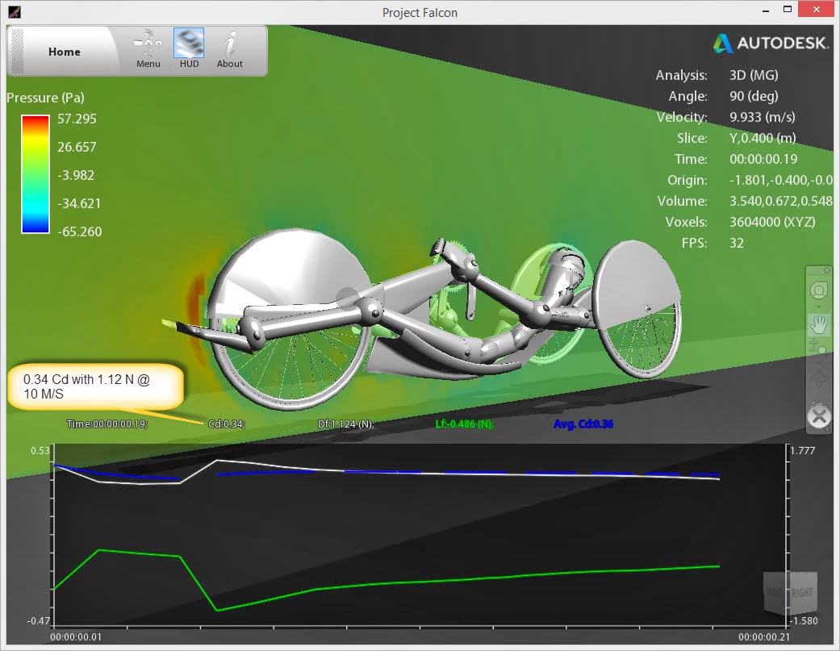Click the 26.657 legend value
Viewport: 840px width, 651px height.
(77, 147)
